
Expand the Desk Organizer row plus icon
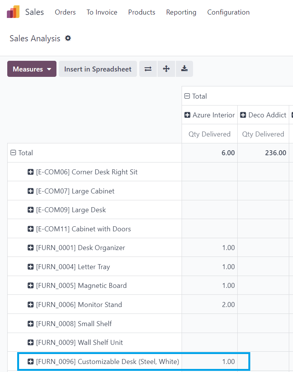point(31,248)
